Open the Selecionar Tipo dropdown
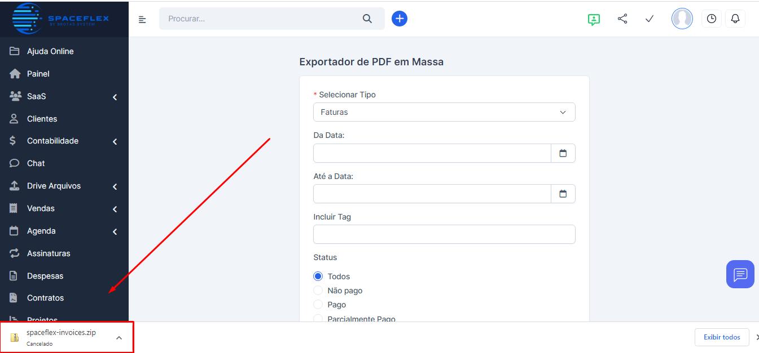 click(444, 112)
